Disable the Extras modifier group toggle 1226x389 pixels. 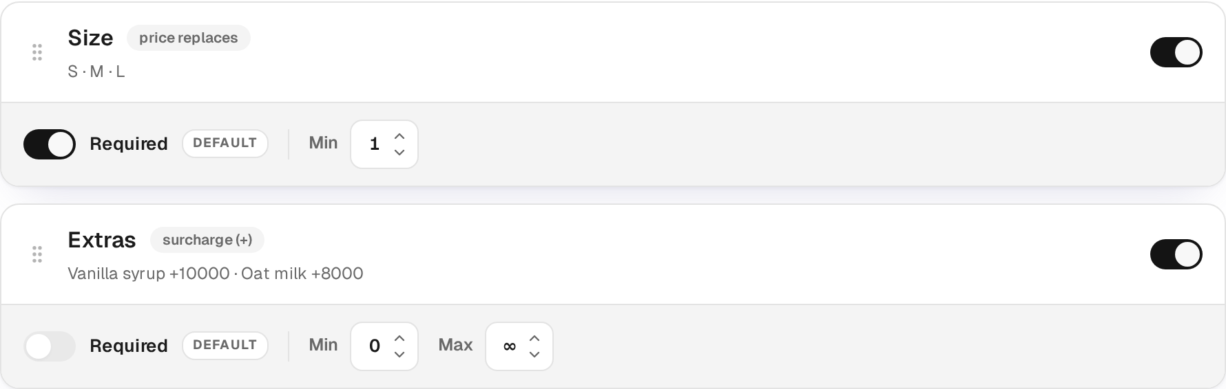click(1176, 254)
